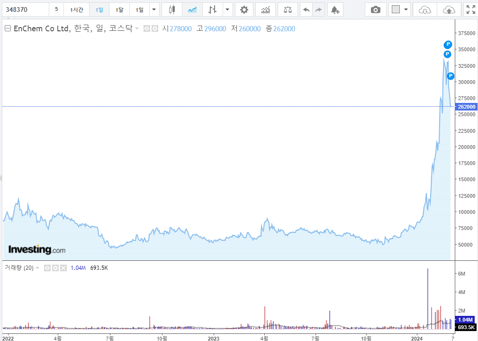Select the highlighted 1일 interval
The height and width of the screenshot is (341, 478).
(99, 9)
